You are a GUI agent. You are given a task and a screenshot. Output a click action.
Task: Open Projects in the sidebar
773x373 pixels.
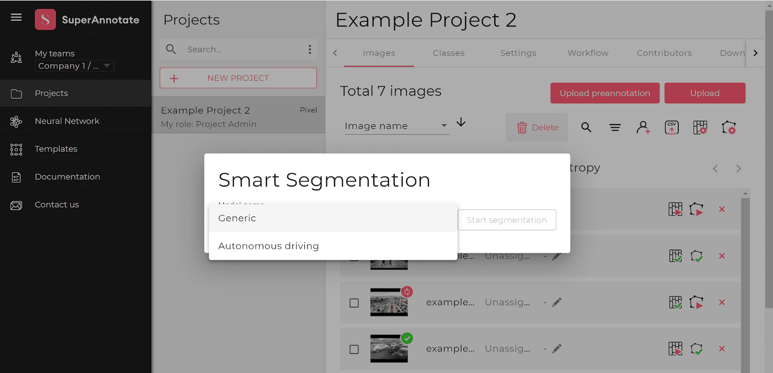tap(76, 93)
